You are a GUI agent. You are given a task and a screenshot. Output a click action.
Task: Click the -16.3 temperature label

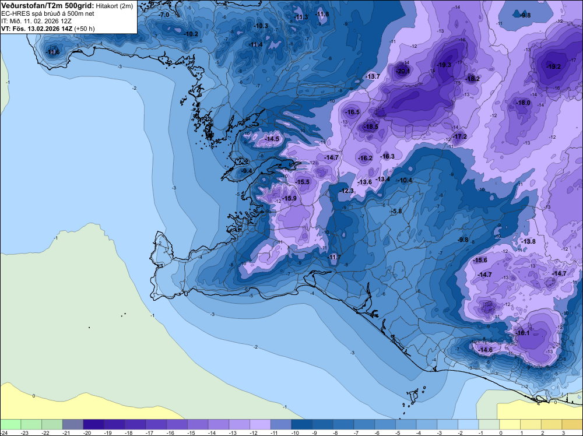point(388,156)
